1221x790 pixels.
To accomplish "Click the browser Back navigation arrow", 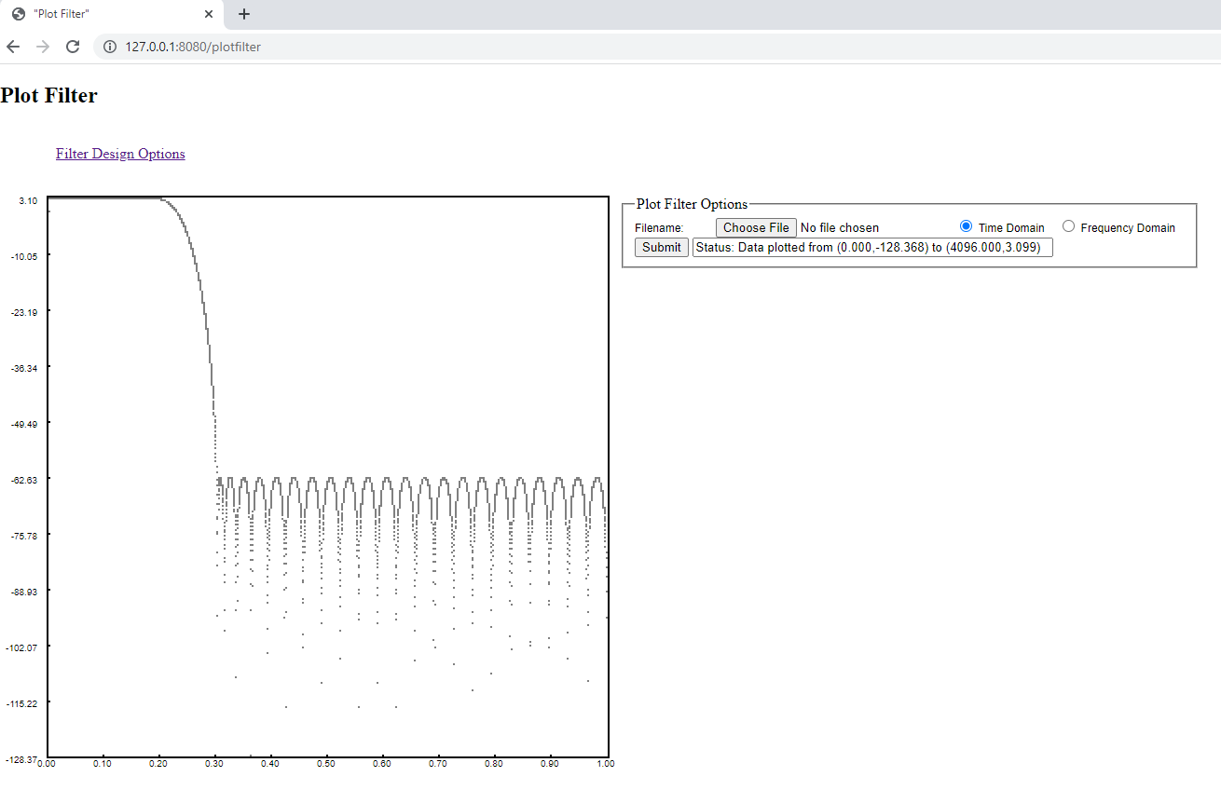I will (x=13, y=46).
